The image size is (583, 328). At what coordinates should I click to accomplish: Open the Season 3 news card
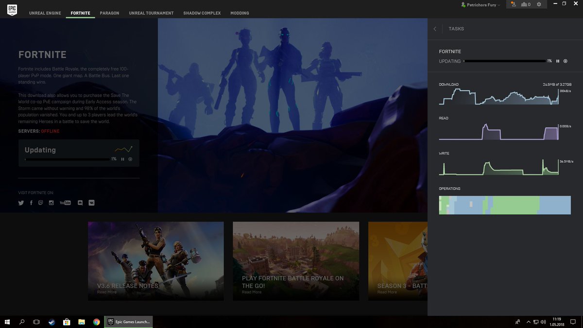point(398,261)
